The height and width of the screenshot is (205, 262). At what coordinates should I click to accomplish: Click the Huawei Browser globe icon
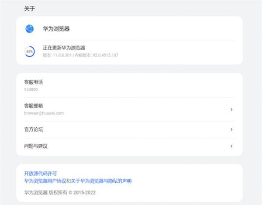pyautogui.click(x=29, y=29)
